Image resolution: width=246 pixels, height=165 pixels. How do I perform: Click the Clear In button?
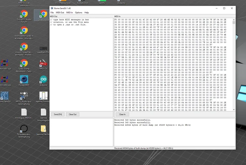click(122, 114)
